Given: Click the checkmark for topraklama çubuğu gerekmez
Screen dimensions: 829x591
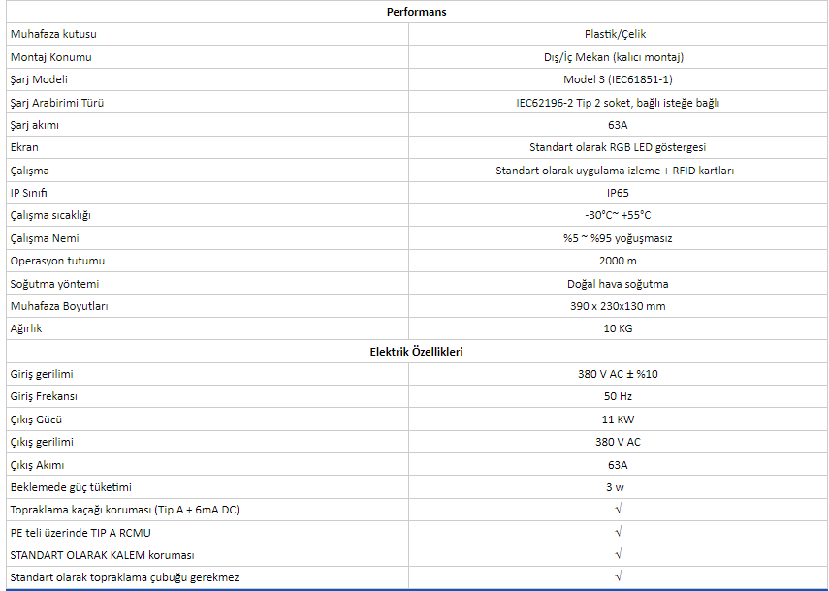Looking at the screenshot, I should click(x=618, y=577).
